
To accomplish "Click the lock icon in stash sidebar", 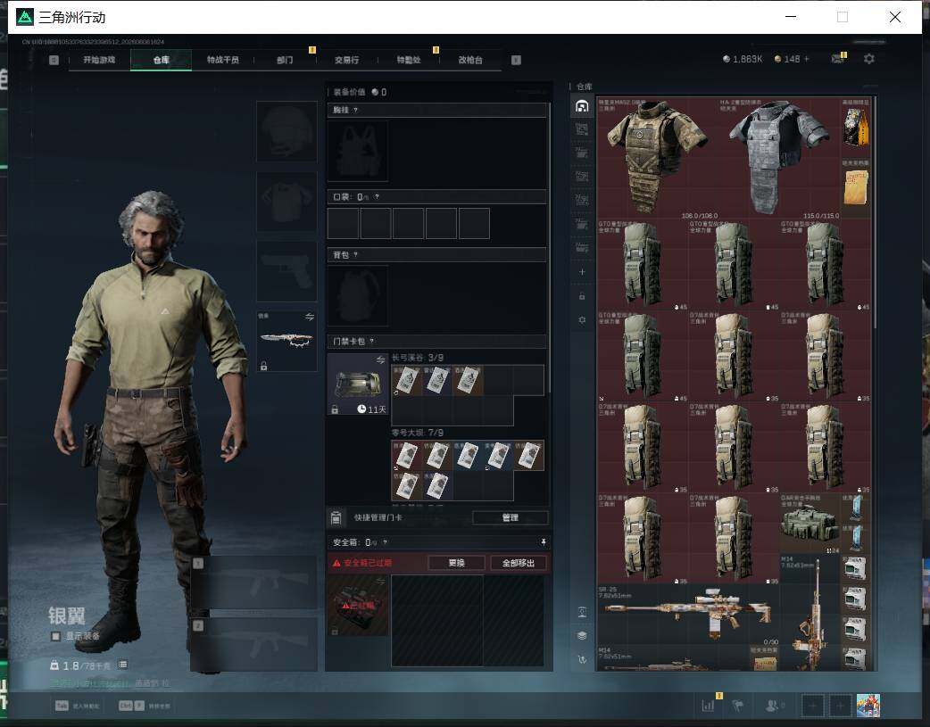I will tap(582, 296).
